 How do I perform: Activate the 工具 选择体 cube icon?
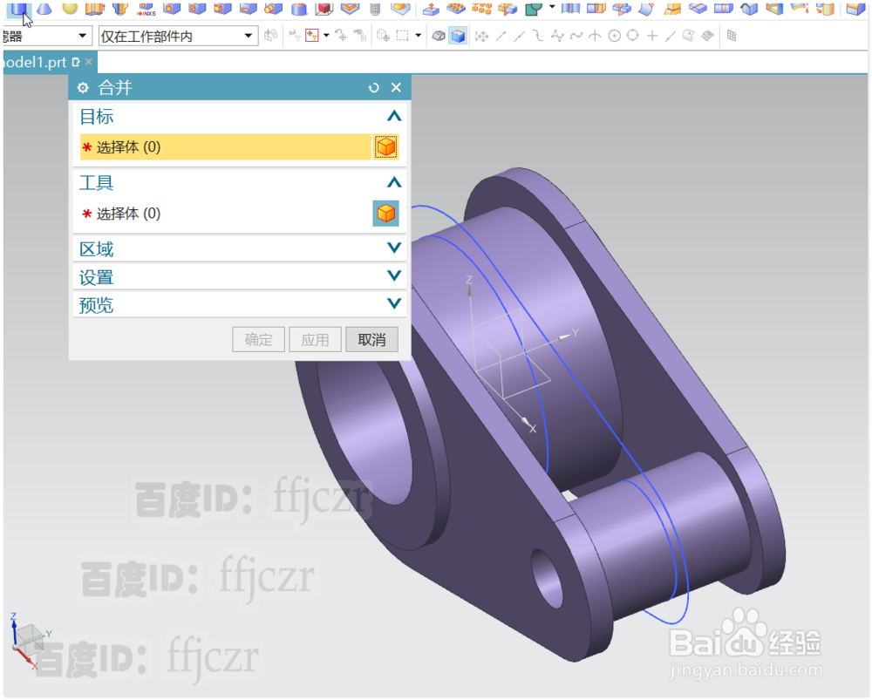(x=386, y=213)
